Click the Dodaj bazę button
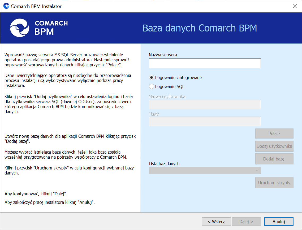The height and width of the screenshot is (230, 302). coord(274,159)
